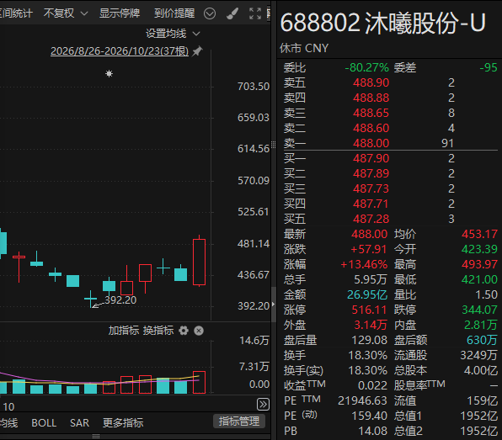Click the 392.20 low price label on chart

click(120, 300)
